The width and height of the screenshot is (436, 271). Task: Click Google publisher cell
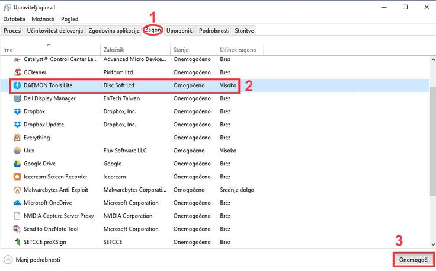(x=113, y=164)
